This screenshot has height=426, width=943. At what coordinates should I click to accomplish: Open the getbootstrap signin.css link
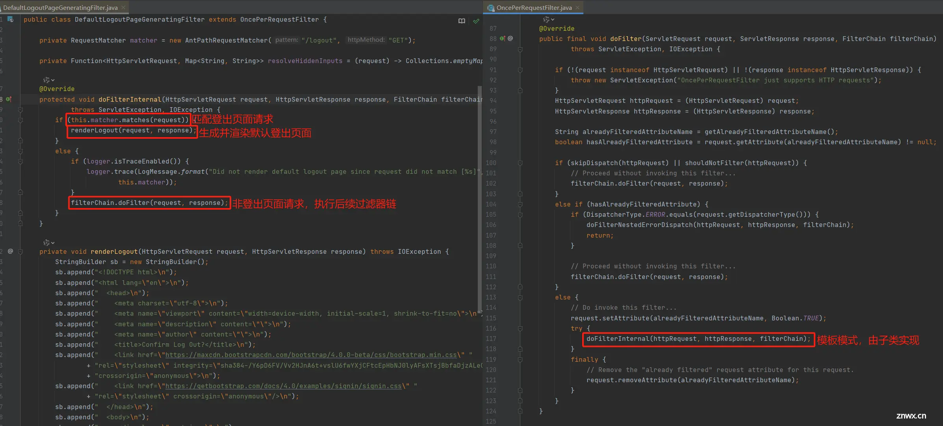coord(284,386)
